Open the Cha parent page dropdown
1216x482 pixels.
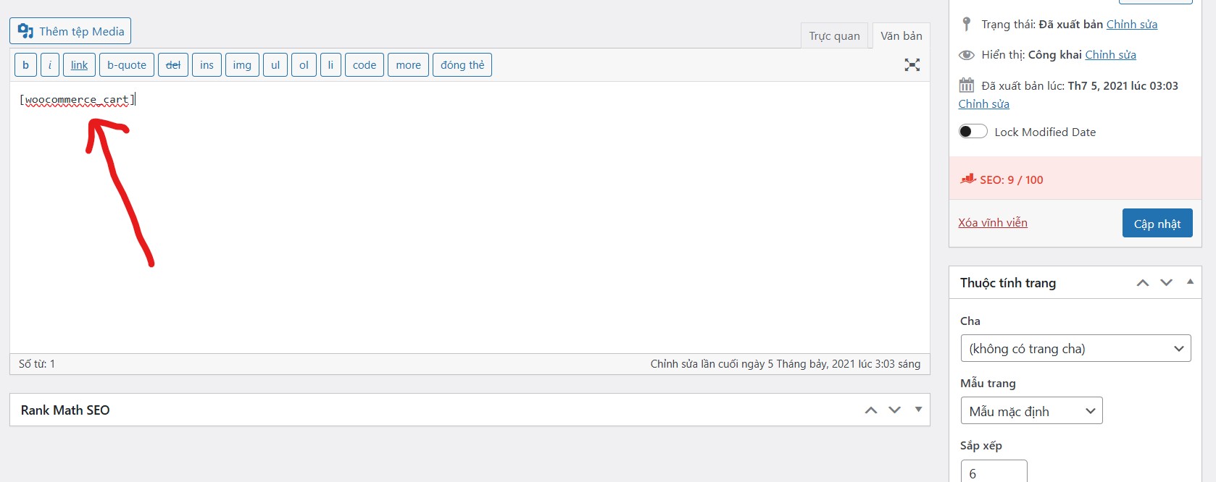pos(1075,349)
